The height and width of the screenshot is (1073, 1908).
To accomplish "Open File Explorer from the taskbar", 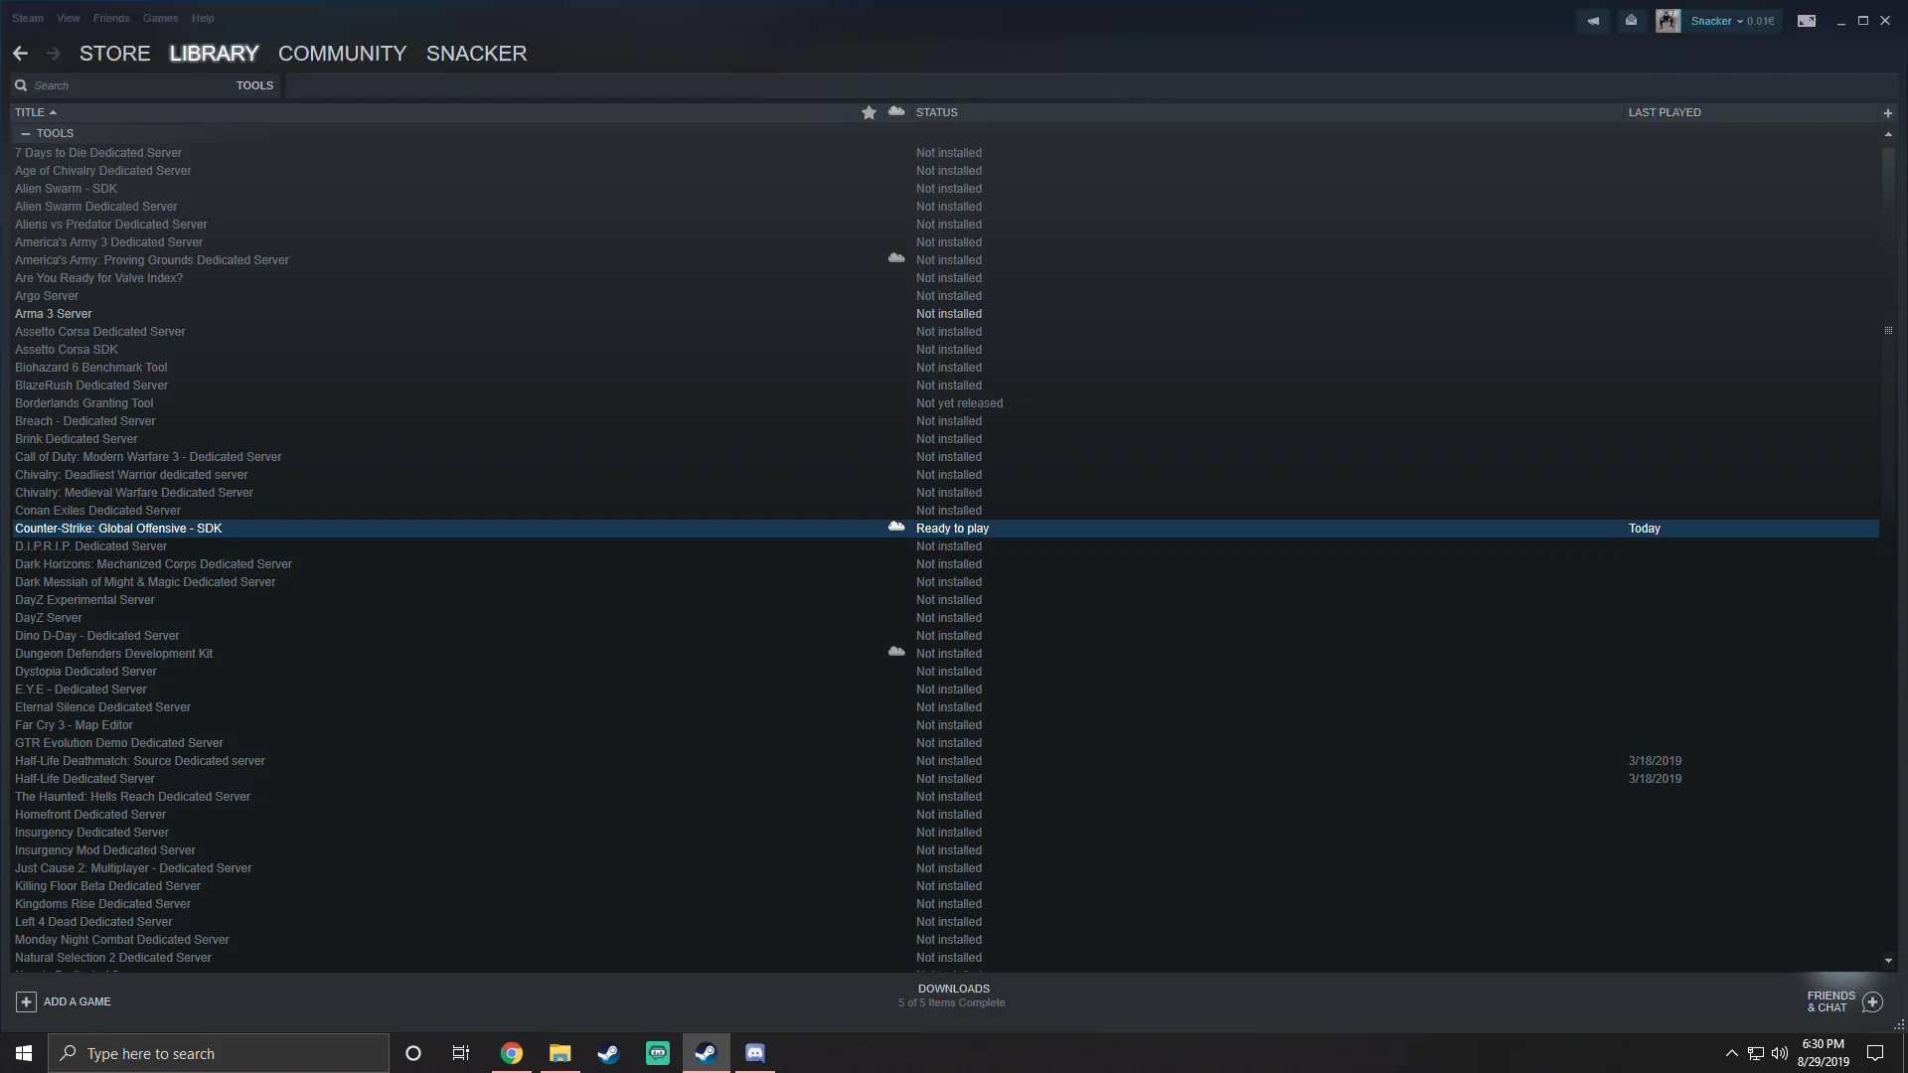I will [560, 1053].
